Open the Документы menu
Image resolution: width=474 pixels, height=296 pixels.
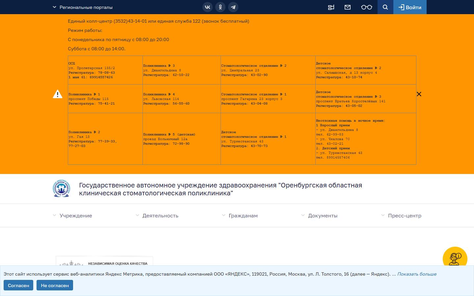pos(319,216)
